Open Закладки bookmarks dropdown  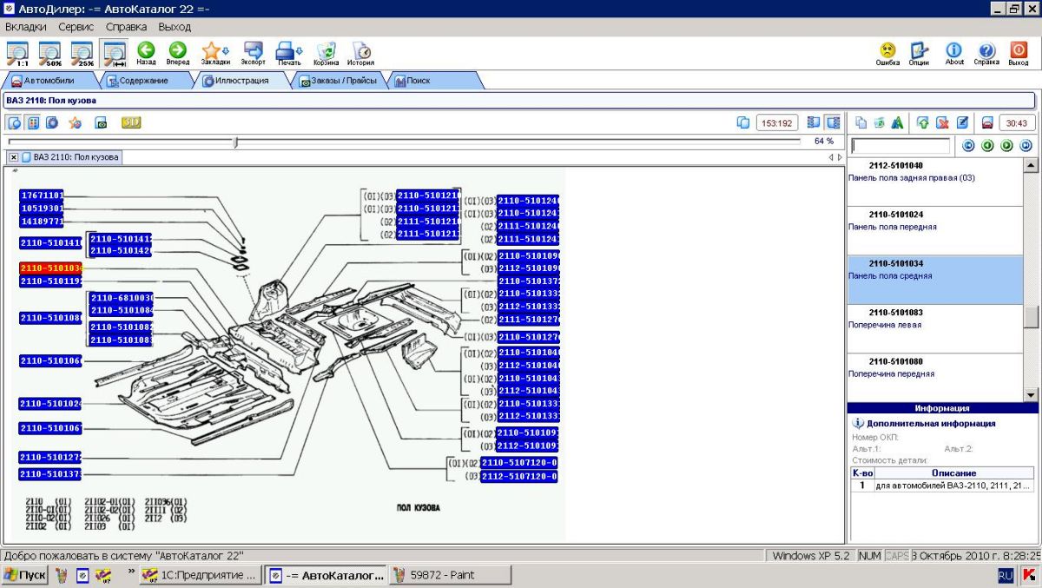click(x=214, y=53)
